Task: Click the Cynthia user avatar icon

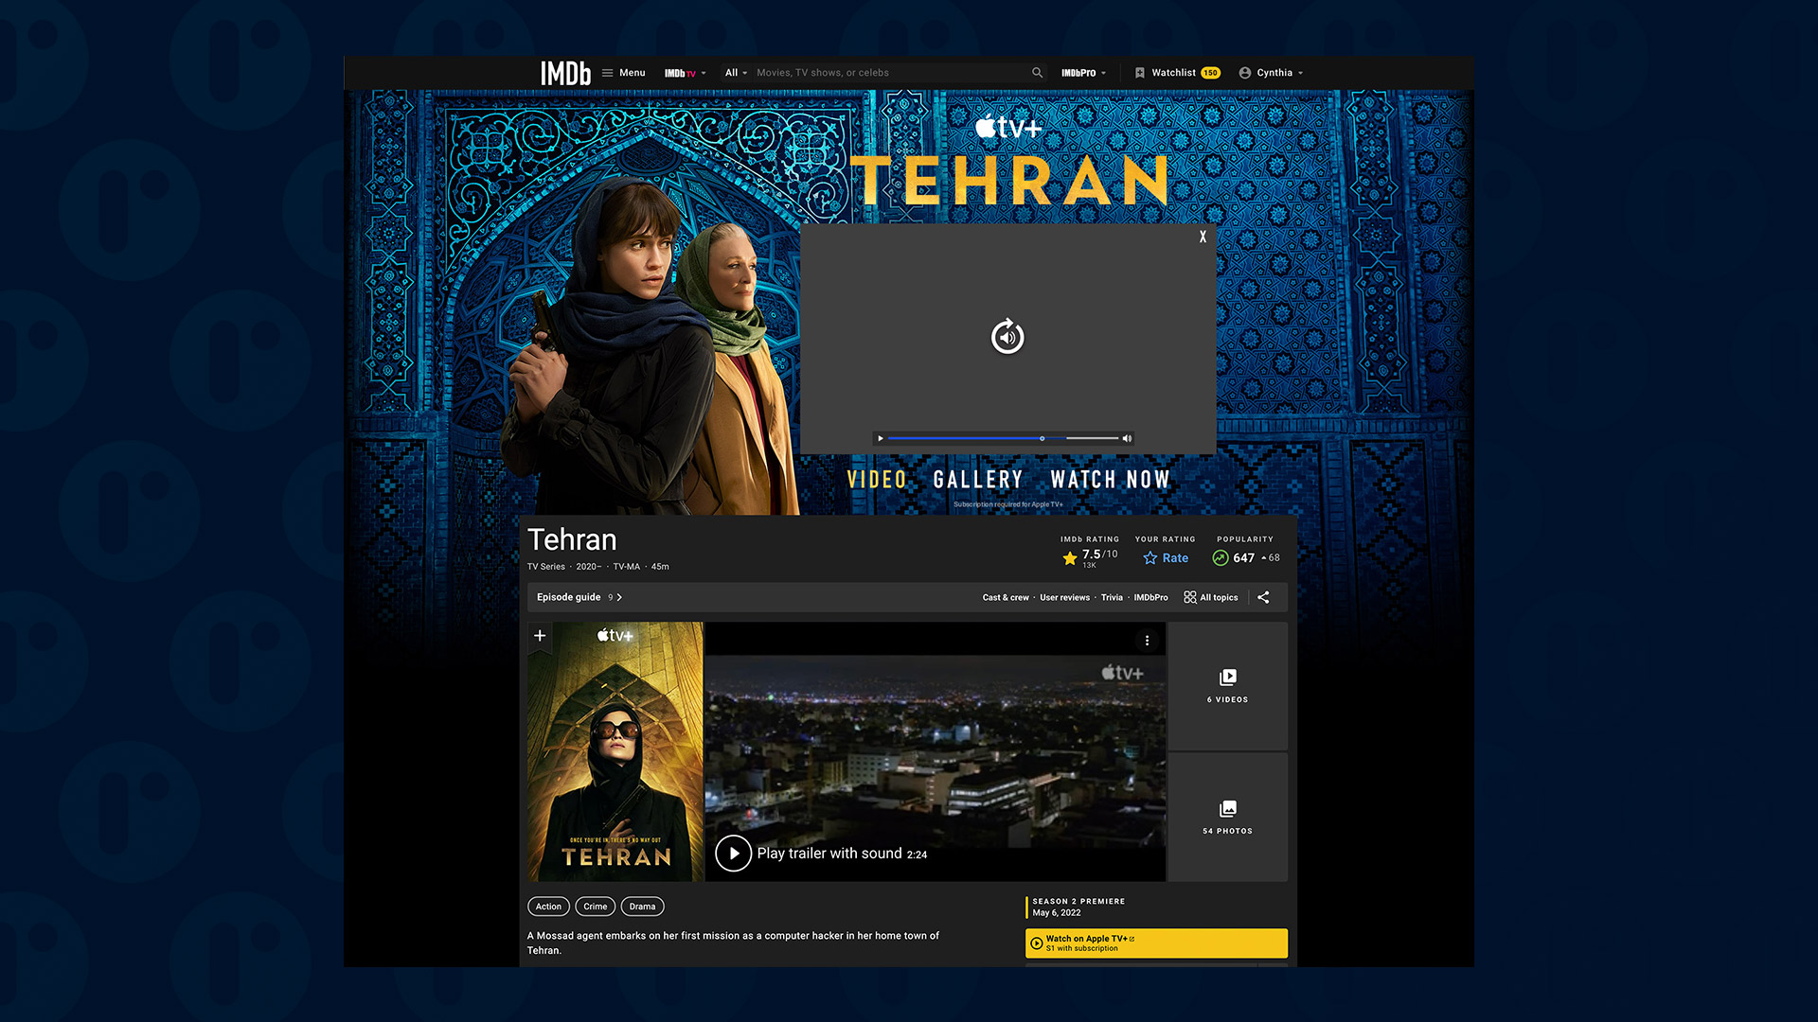Action: 1245,73
